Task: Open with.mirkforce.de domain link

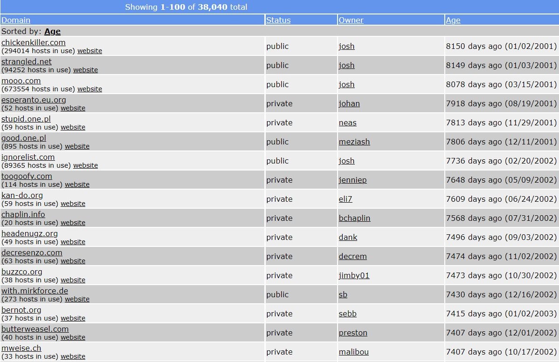Action: coord(35,291)
